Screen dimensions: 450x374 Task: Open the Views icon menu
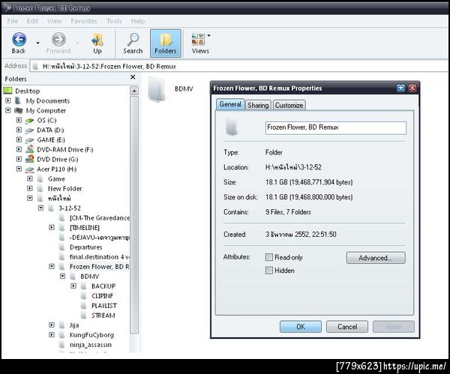(198, 39)
